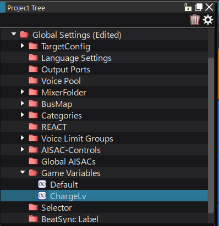The image size is (219, 226).
Task: Close the Project Tree panel
Action: pyautogui.click(x=209, y=8)
